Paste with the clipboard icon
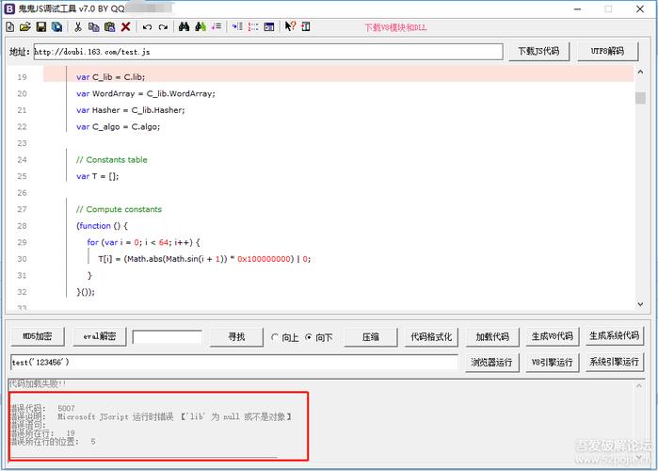The width and height of the screenshot is (658, 471). [109, 27]
